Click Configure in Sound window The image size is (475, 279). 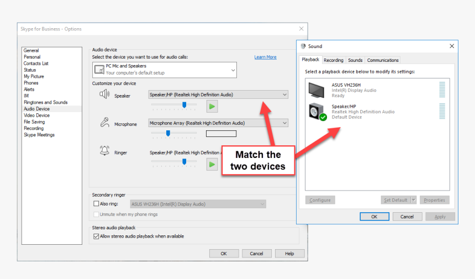click(x=320, y=200)
